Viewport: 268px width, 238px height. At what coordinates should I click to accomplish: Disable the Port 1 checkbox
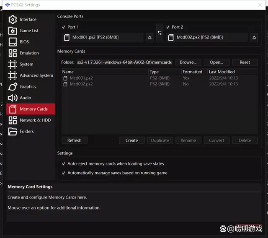point(64,27)
